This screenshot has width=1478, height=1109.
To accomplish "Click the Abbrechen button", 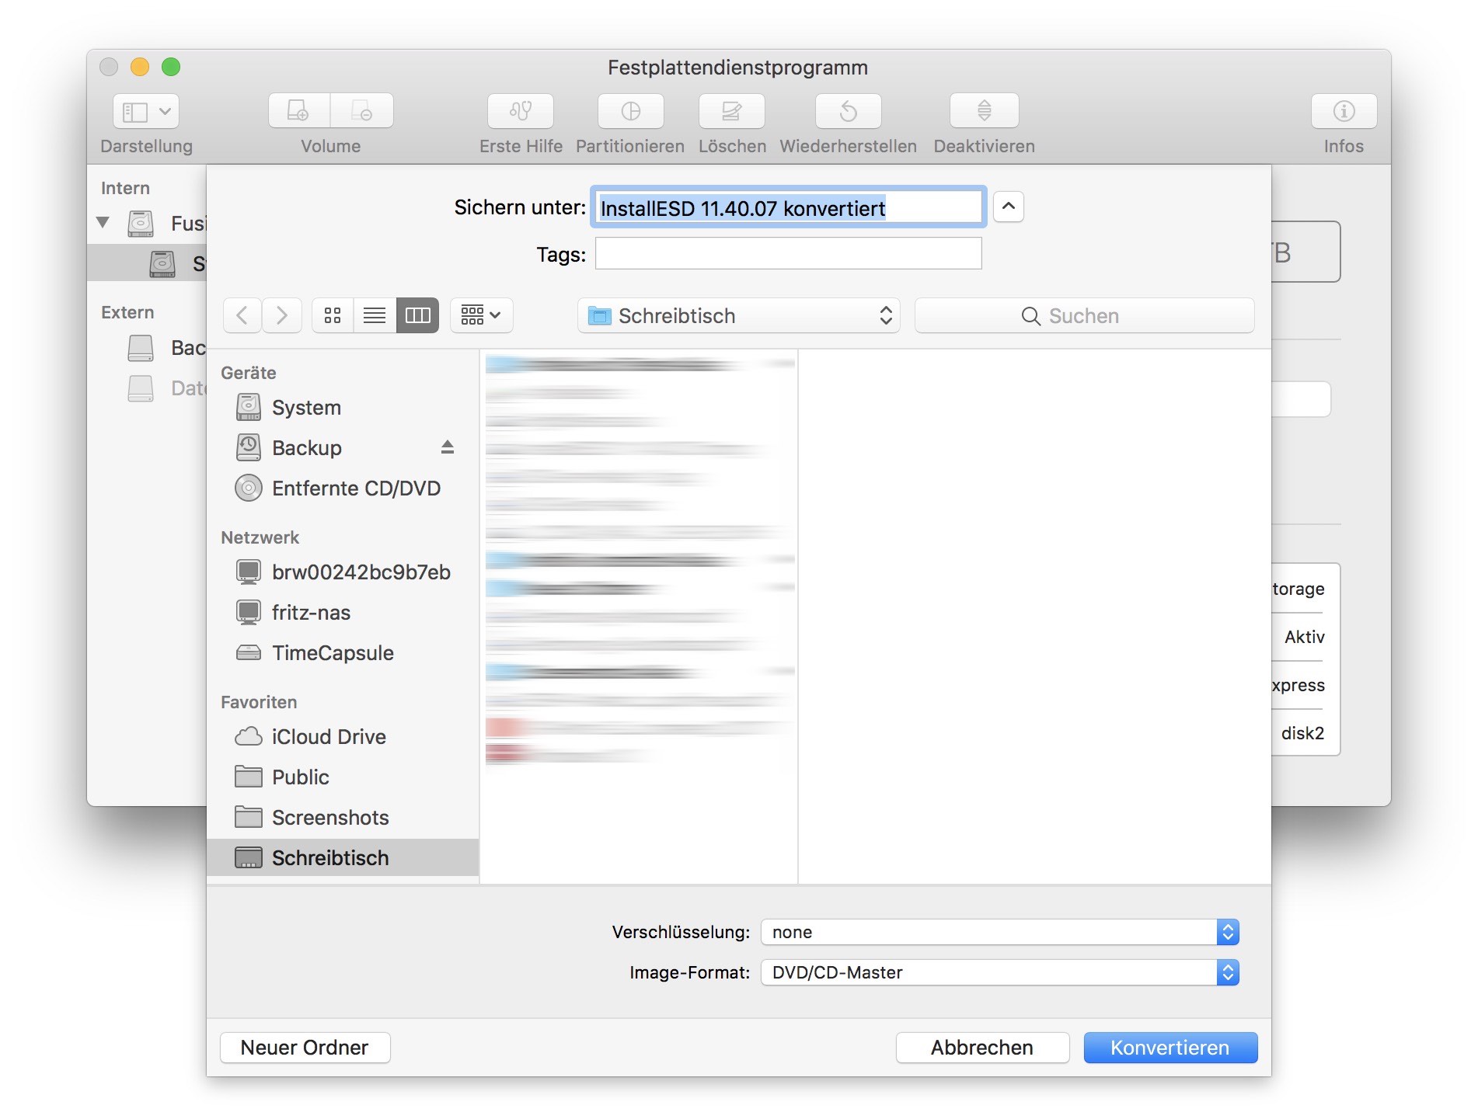I will [x=981, y=1048].
